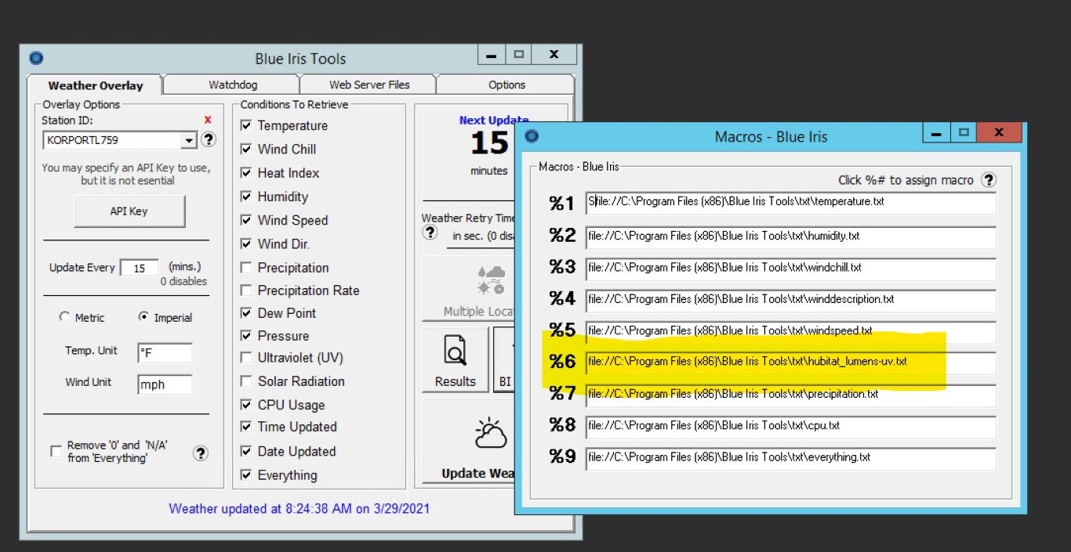Click the API Key button
Screen dimensions: 1071x552
[129, 211]
